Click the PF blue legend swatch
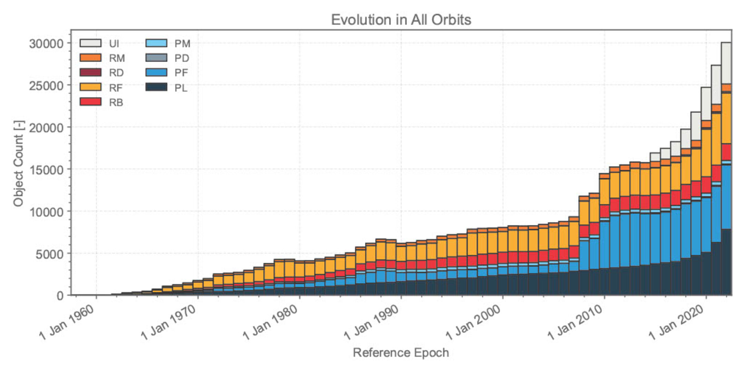This screenshot has width=745, height=372. 156,72
